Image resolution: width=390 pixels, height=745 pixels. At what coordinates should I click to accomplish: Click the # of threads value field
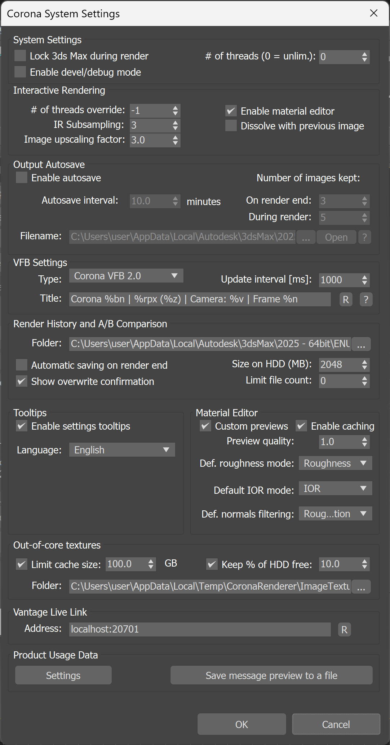point(340,57)
